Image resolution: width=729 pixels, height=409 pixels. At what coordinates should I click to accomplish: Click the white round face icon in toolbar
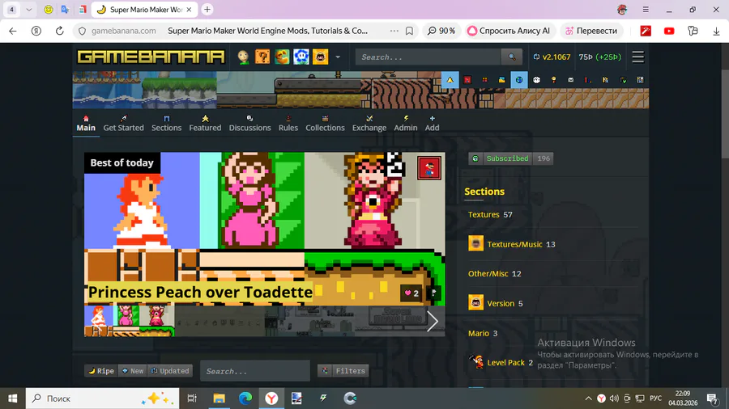(x=536, y=80)
